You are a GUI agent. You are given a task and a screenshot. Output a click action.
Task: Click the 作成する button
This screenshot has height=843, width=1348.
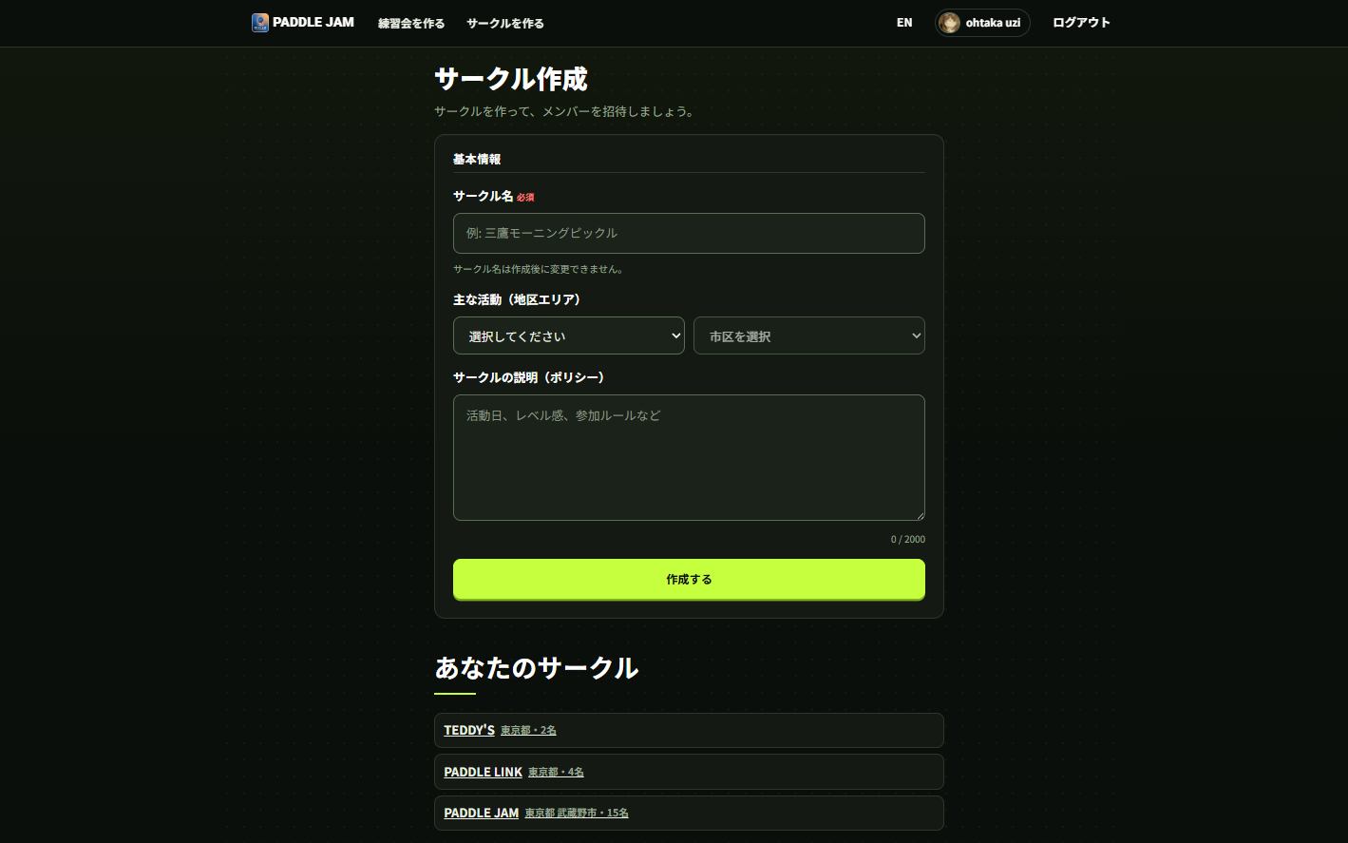(x=689, y=579)
